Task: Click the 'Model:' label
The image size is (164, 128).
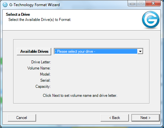Action: (x=45, y=74)
